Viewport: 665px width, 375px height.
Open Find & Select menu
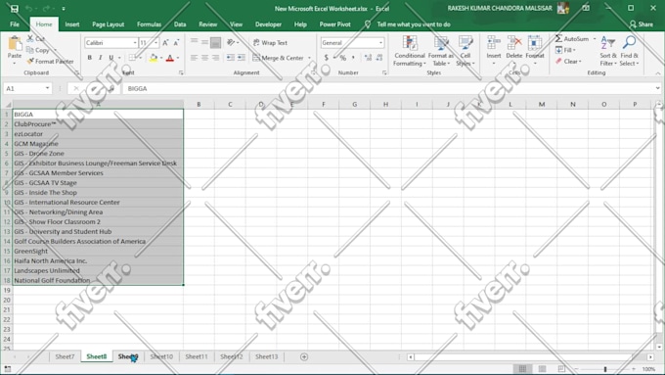[629, 51]
